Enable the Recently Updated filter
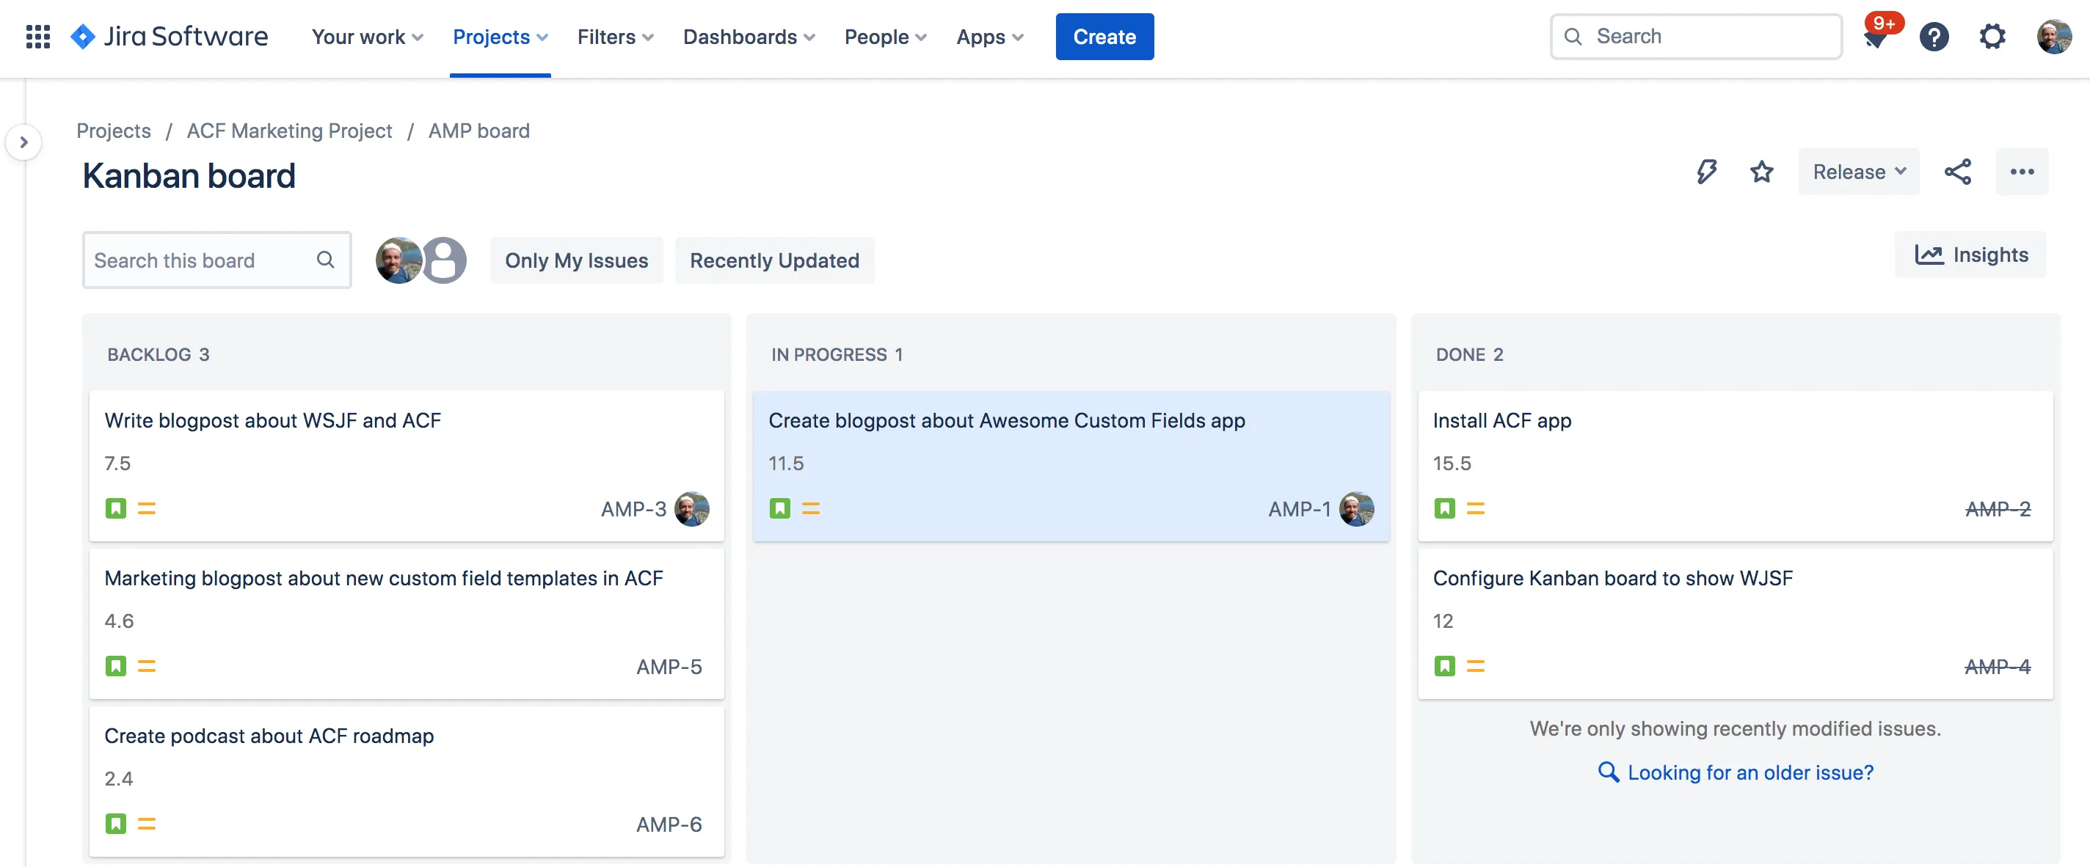This screenshot has width=2090, height=867. (774, 260)
